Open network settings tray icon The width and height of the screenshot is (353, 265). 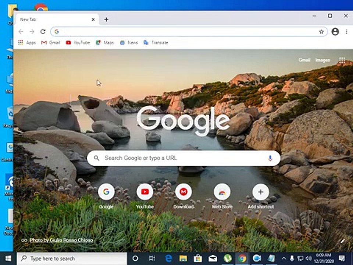click(x=300, y=258)
